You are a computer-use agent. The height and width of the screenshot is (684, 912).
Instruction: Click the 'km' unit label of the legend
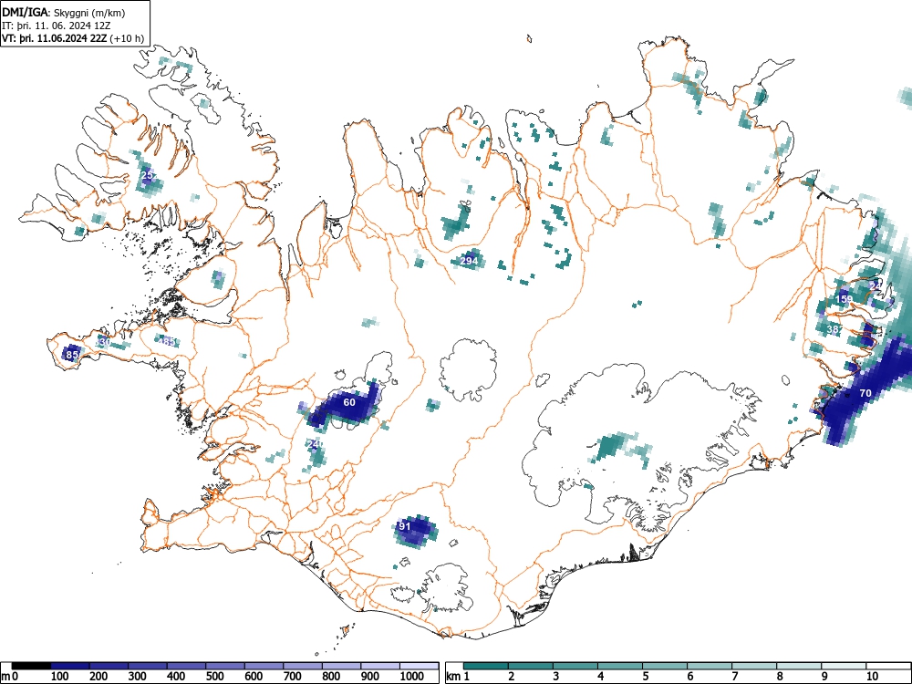click(x=453, y=677)
